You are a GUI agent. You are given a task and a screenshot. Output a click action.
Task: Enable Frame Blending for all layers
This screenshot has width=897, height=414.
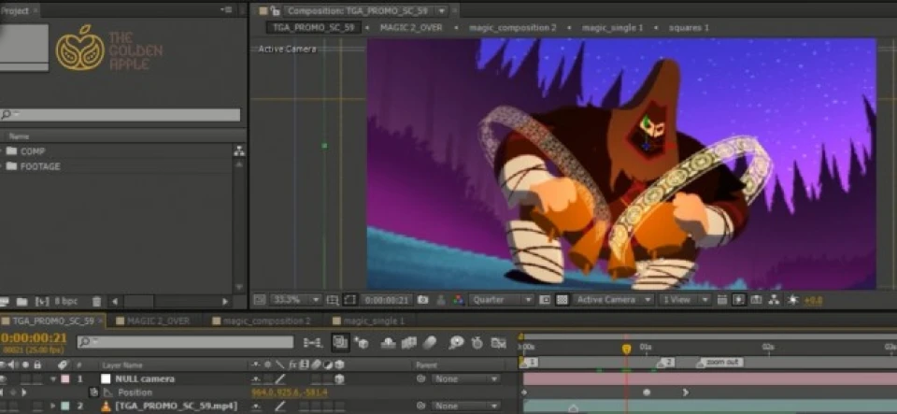408,343
